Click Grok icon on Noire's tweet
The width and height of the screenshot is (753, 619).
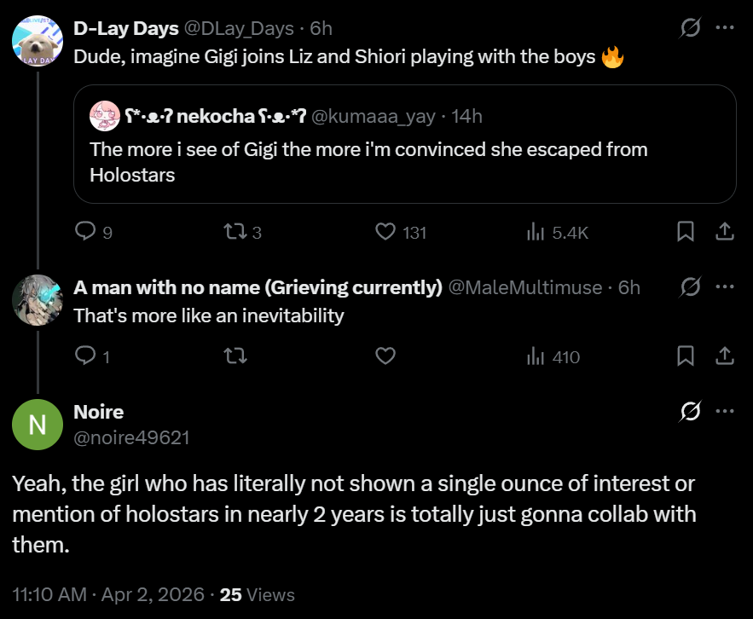coord(689,412)
